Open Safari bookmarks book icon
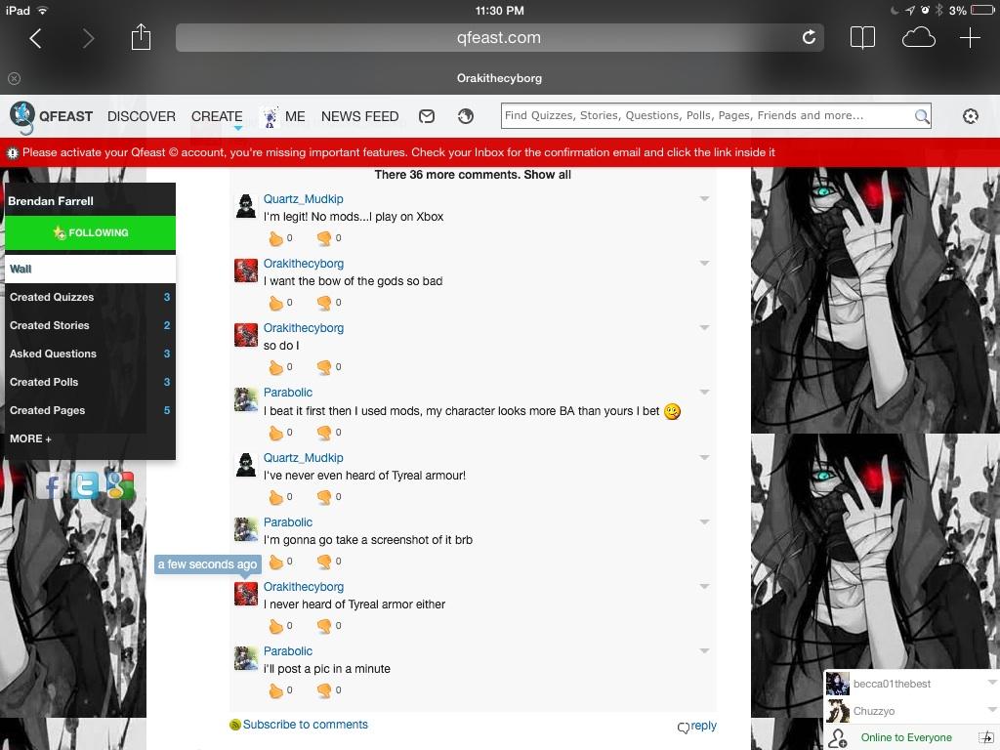 pyautogui.click(x=862, y=38)
